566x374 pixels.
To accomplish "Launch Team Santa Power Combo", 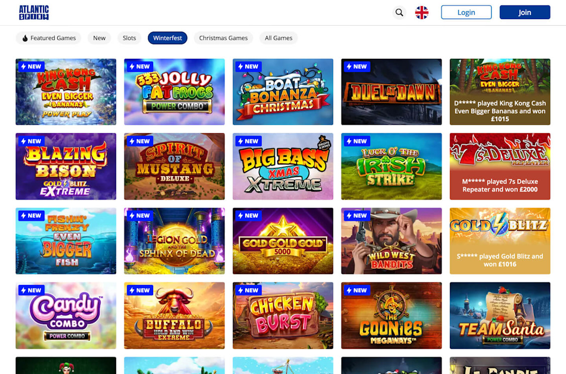I will point(500,316).
